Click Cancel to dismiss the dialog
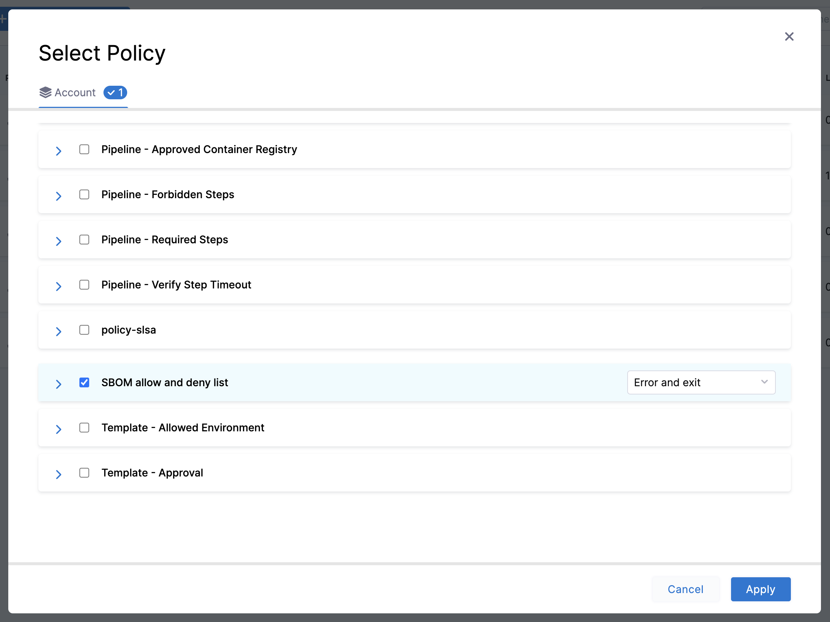The height and width of the screenshot is (622, 830). click(685, 589)
